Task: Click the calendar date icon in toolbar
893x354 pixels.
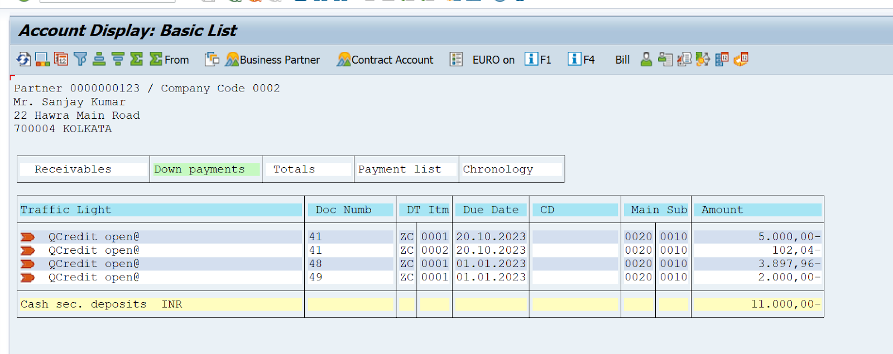Action: [61, 59]
